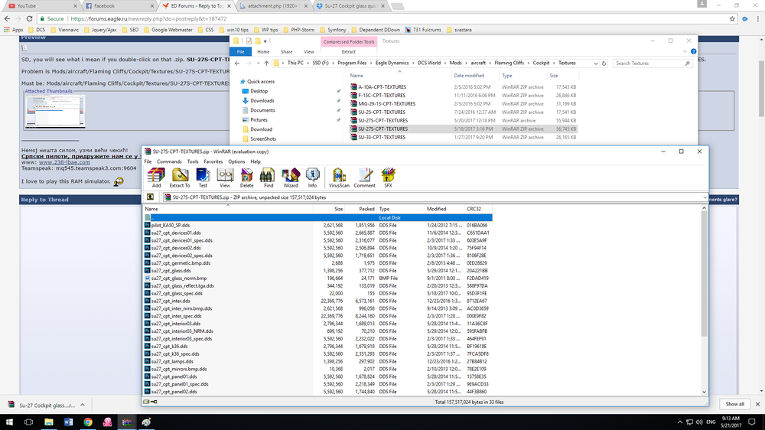Open attached thumbnail in forum preview

(x=55, y=111)
